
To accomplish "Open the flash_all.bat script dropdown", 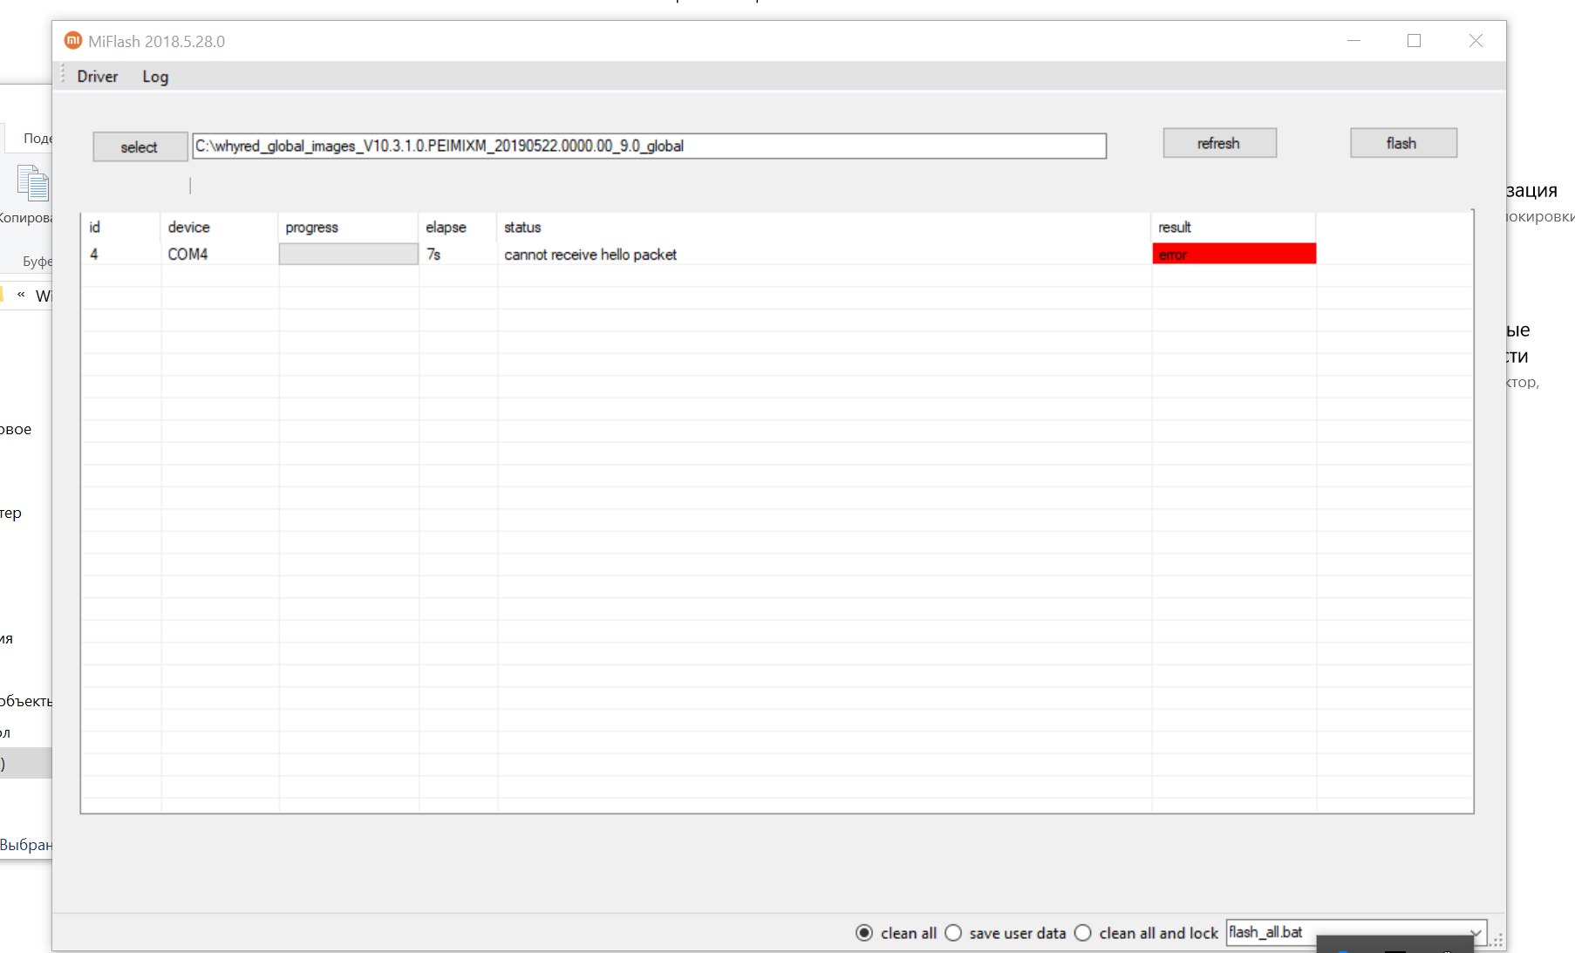I will point(1355,932).
